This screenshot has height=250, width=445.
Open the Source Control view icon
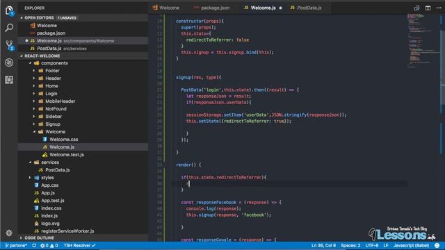(x=9, y=45)
